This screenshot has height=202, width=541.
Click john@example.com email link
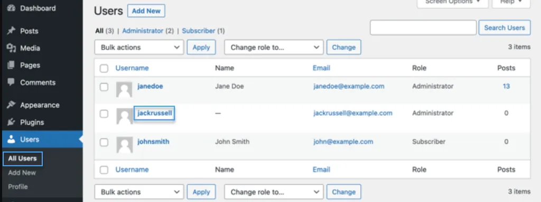pyautogui.click(x=343, y=142)
